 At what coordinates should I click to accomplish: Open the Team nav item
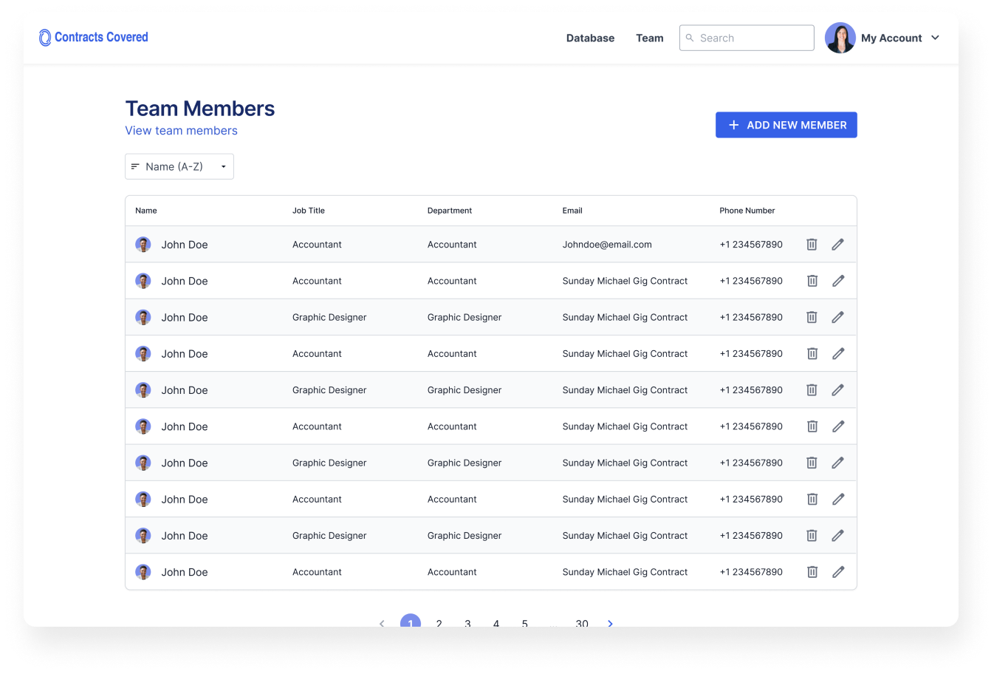650,38
